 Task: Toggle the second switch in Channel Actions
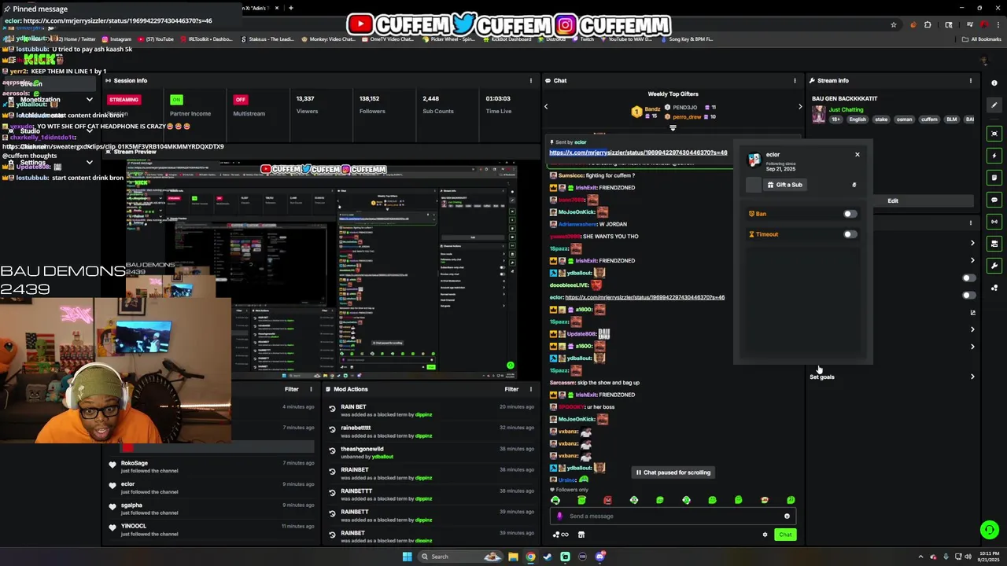(969, 296)
